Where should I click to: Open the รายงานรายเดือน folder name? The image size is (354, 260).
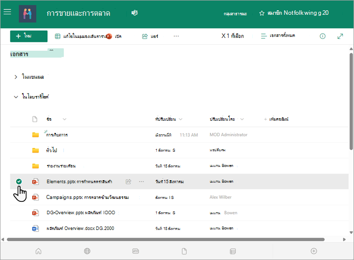(x=61, y=166)
